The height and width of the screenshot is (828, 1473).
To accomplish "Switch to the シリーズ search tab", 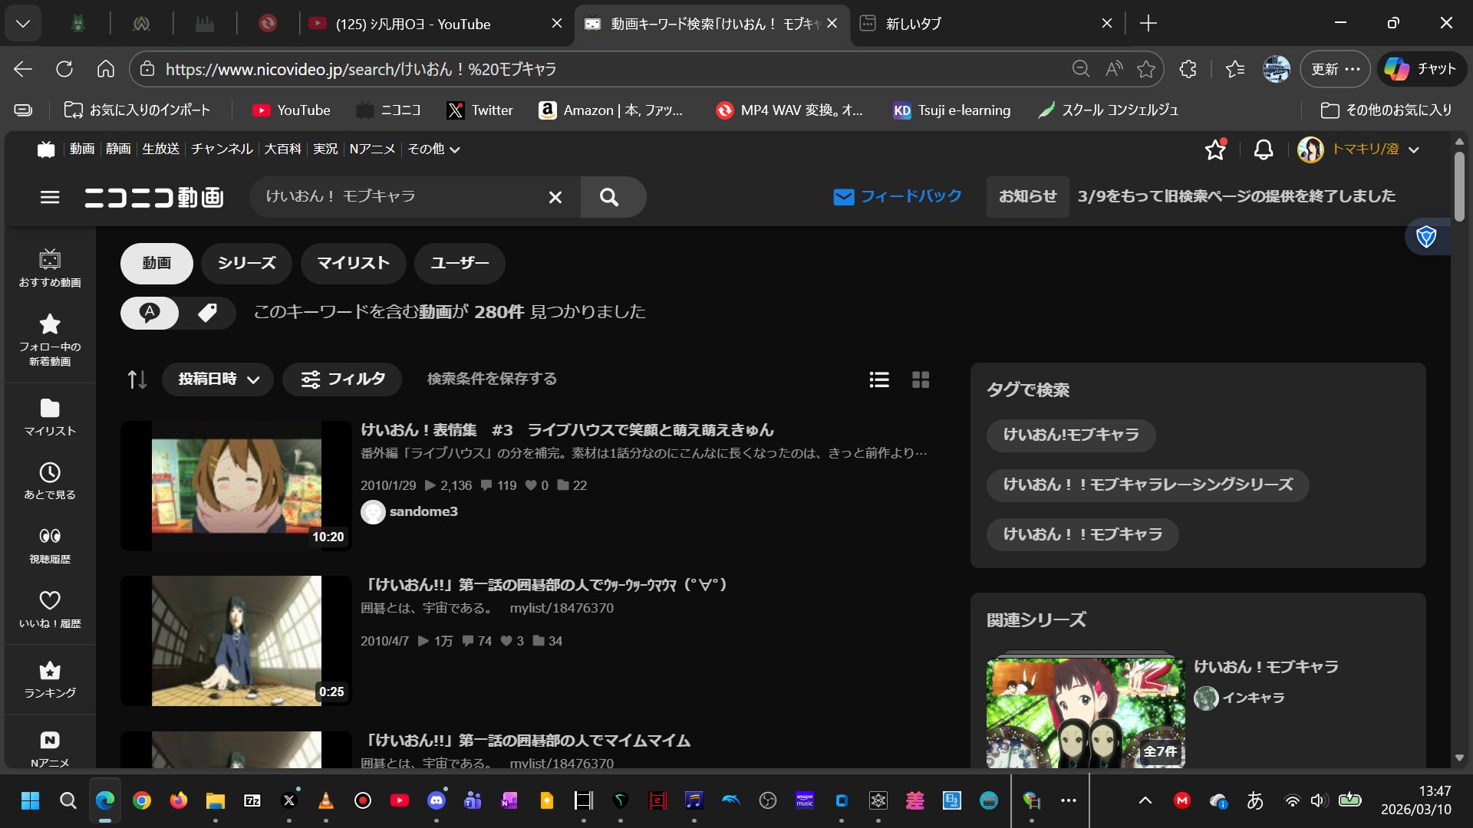I will coord(246,263).
